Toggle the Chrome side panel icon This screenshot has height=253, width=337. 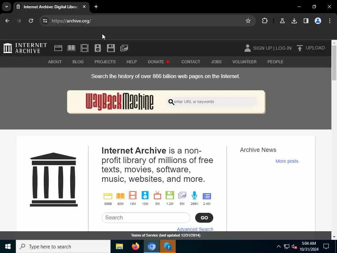[306, 21]
